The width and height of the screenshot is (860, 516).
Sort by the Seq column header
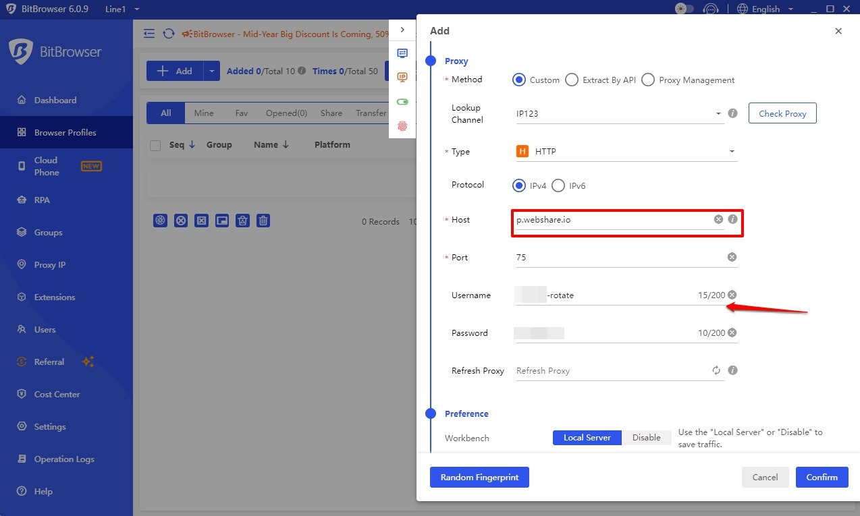(x=182, y=144)
